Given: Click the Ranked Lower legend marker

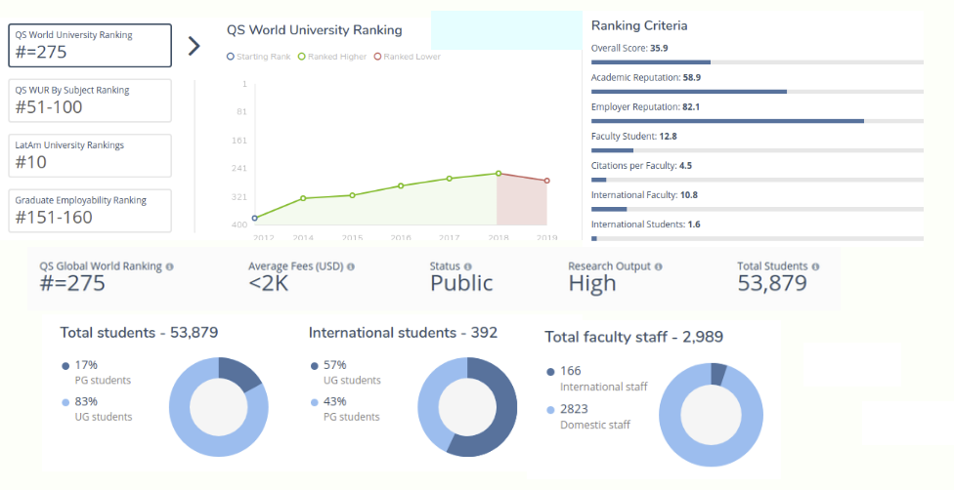Looking at the screenshot, I should pyautogui.click(x=377, y=57).
